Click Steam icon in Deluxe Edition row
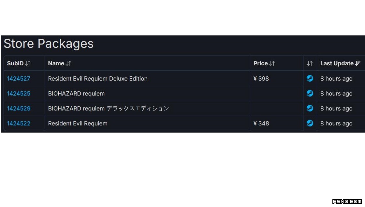This screenshot has height=207, width=365. click(x=310, y=79)
